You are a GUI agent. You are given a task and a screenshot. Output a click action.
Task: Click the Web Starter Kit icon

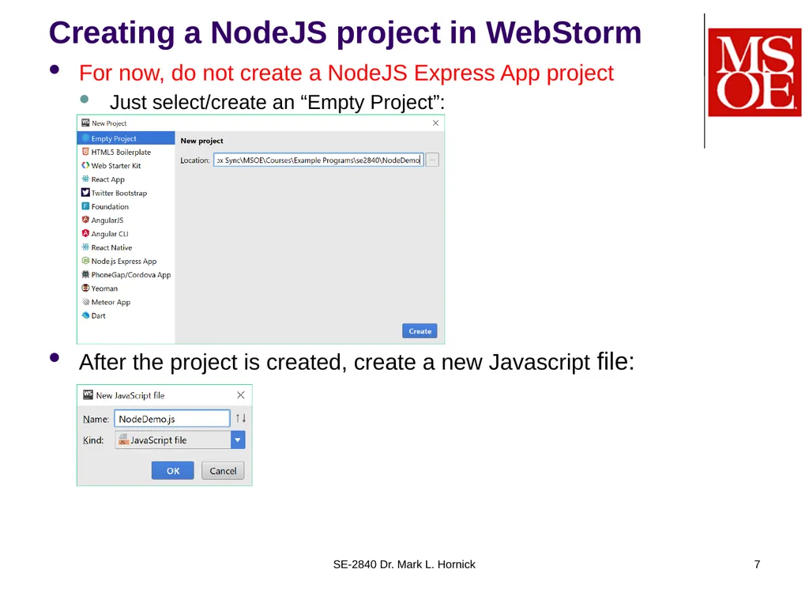pos(85,165)
